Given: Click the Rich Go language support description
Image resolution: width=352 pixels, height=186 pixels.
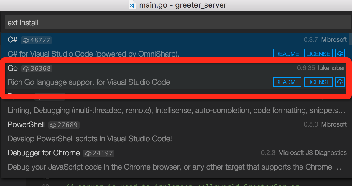Looking at the screenshot, I should (x=89, y=82).
